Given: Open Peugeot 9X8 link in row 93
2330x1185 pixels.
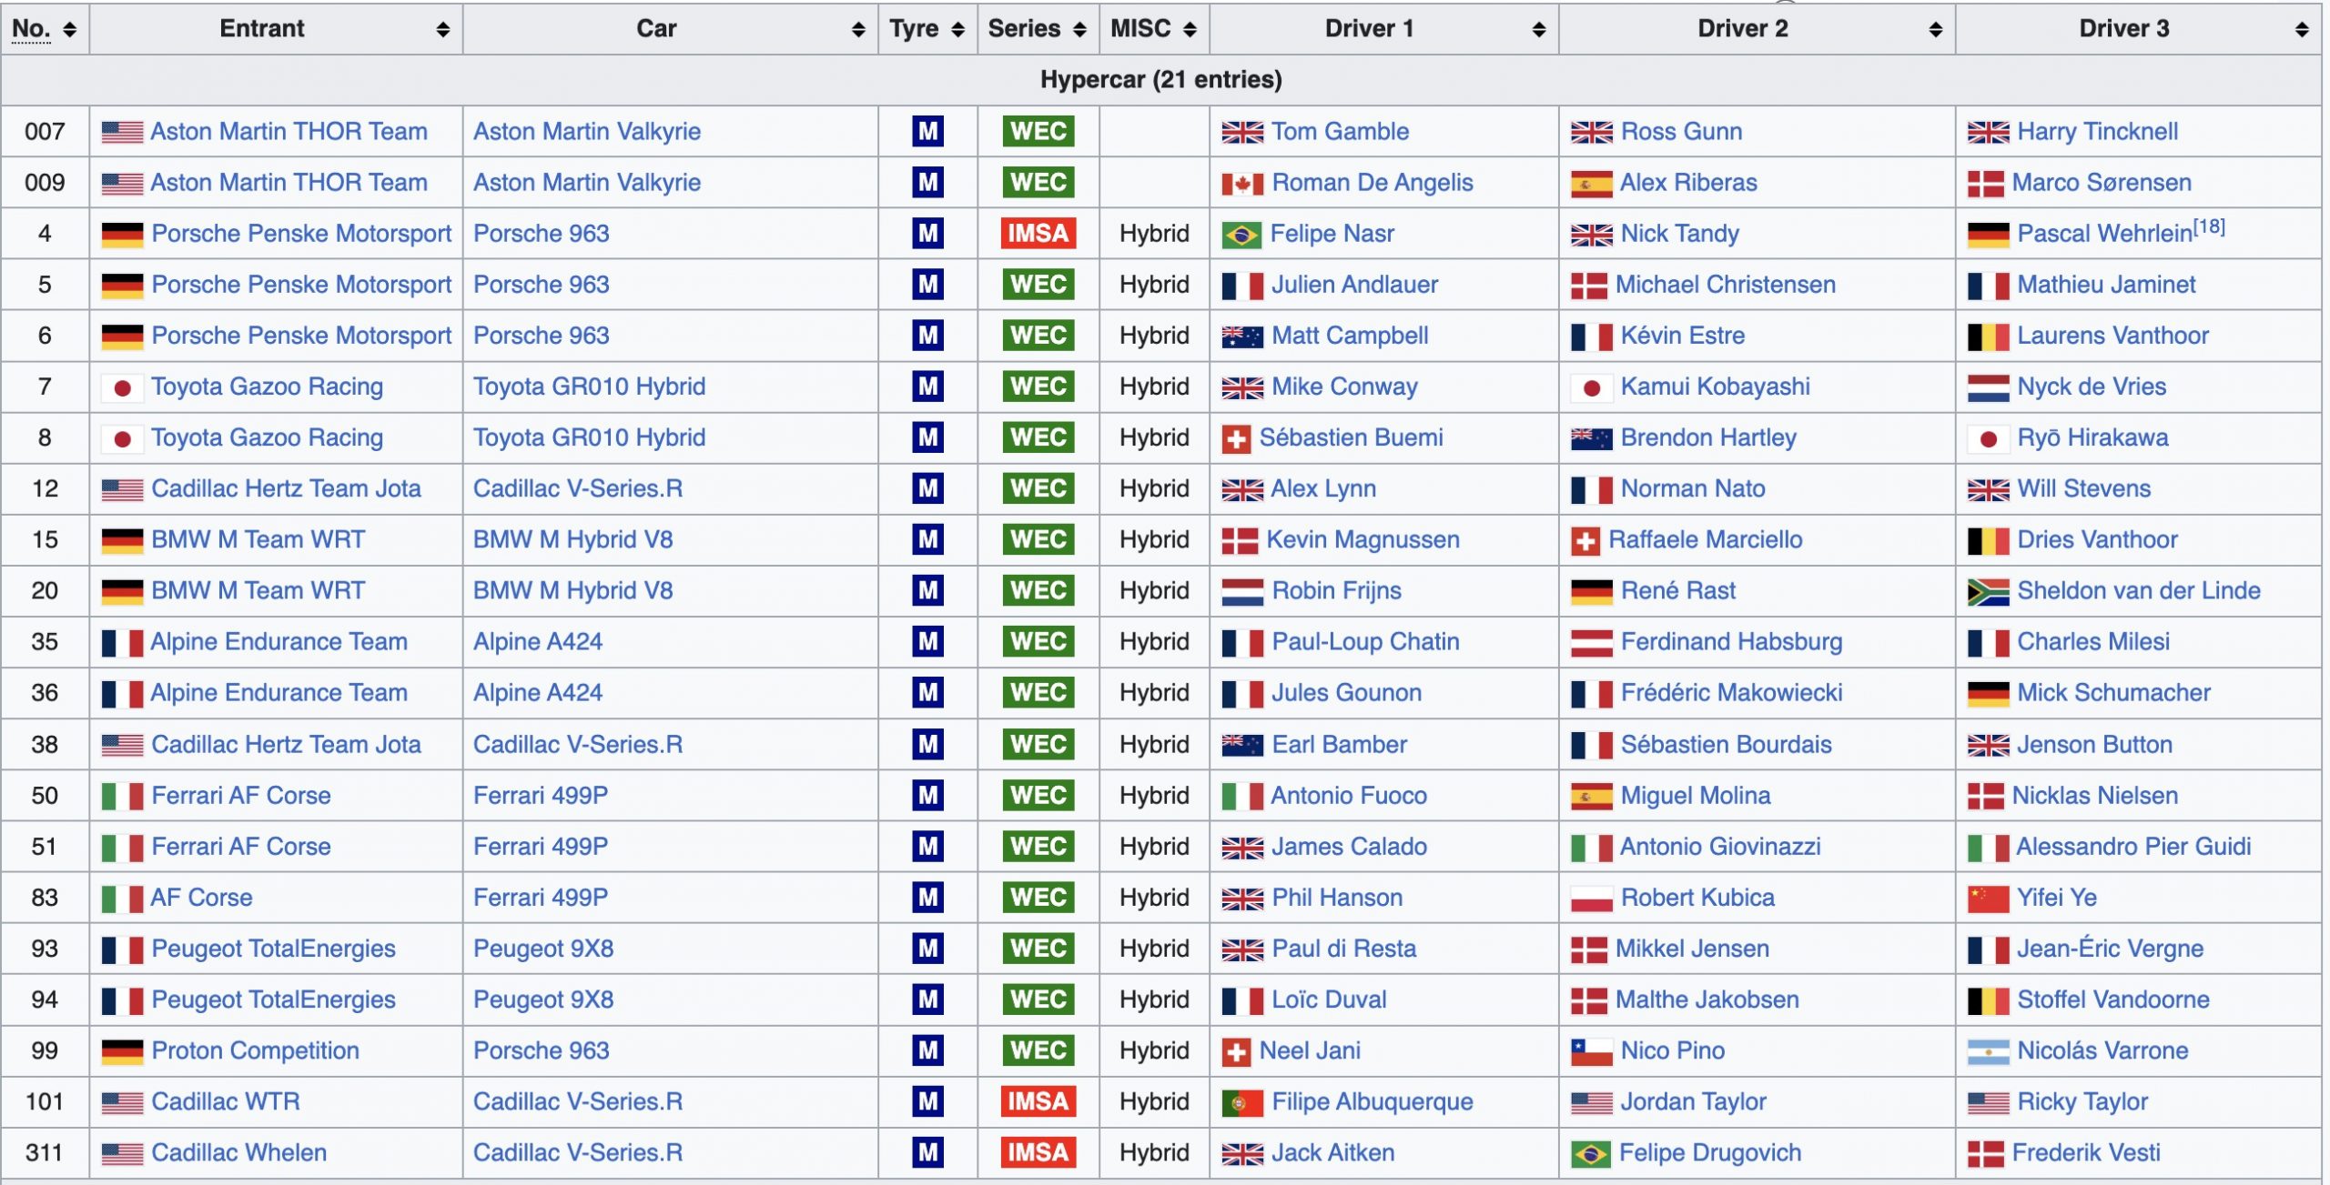Looking at the screenshot, I should tap(542, 948).
